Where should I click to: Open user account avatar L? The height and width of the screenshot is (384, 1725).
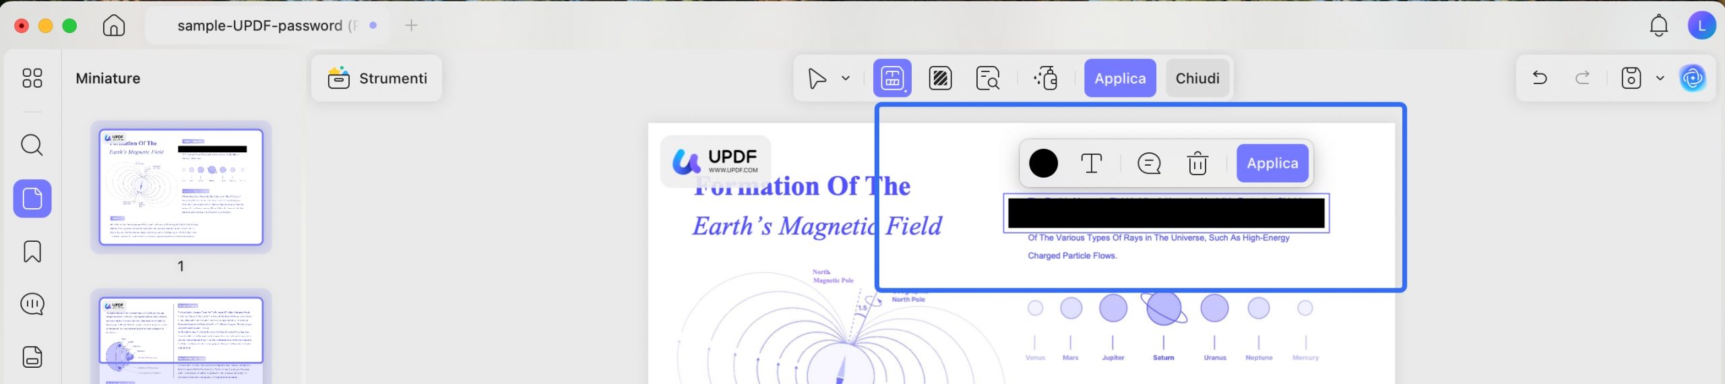pos(1701,26)
